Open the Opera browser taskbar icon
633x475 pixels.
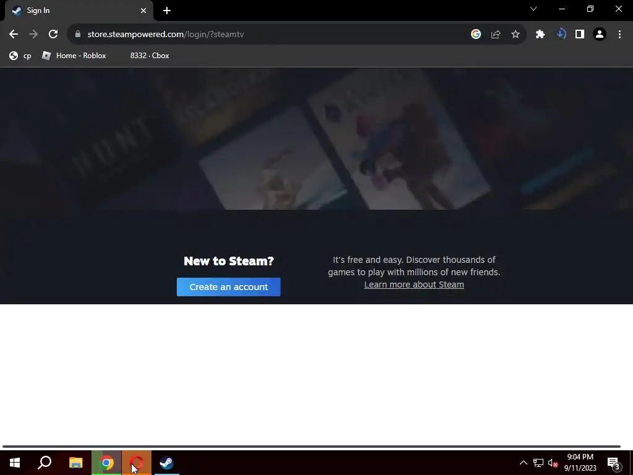(137, 463)
